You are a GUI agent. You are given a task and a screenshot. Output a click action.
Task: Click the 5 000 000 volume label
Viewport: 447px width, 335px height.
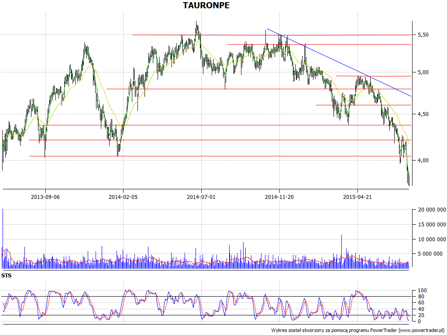[x=430, y=254]
